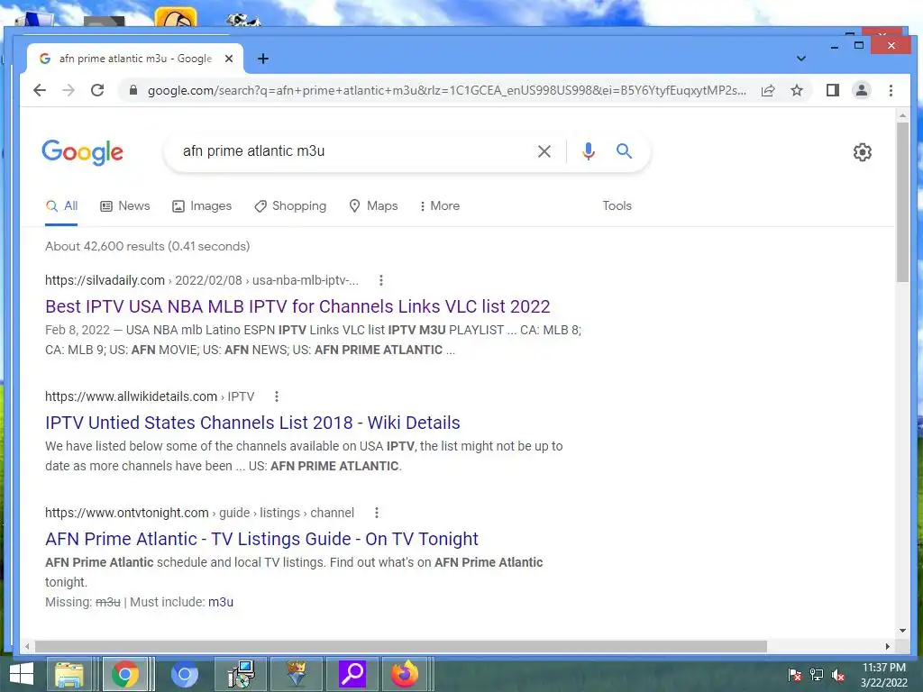
Task: Click the silvadaily.com URL breadcrumb
Action: 201,280
